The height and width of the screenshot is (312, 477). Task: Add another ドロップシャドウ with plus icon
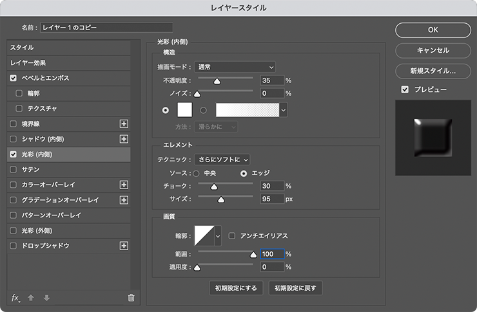coord(124,246)
